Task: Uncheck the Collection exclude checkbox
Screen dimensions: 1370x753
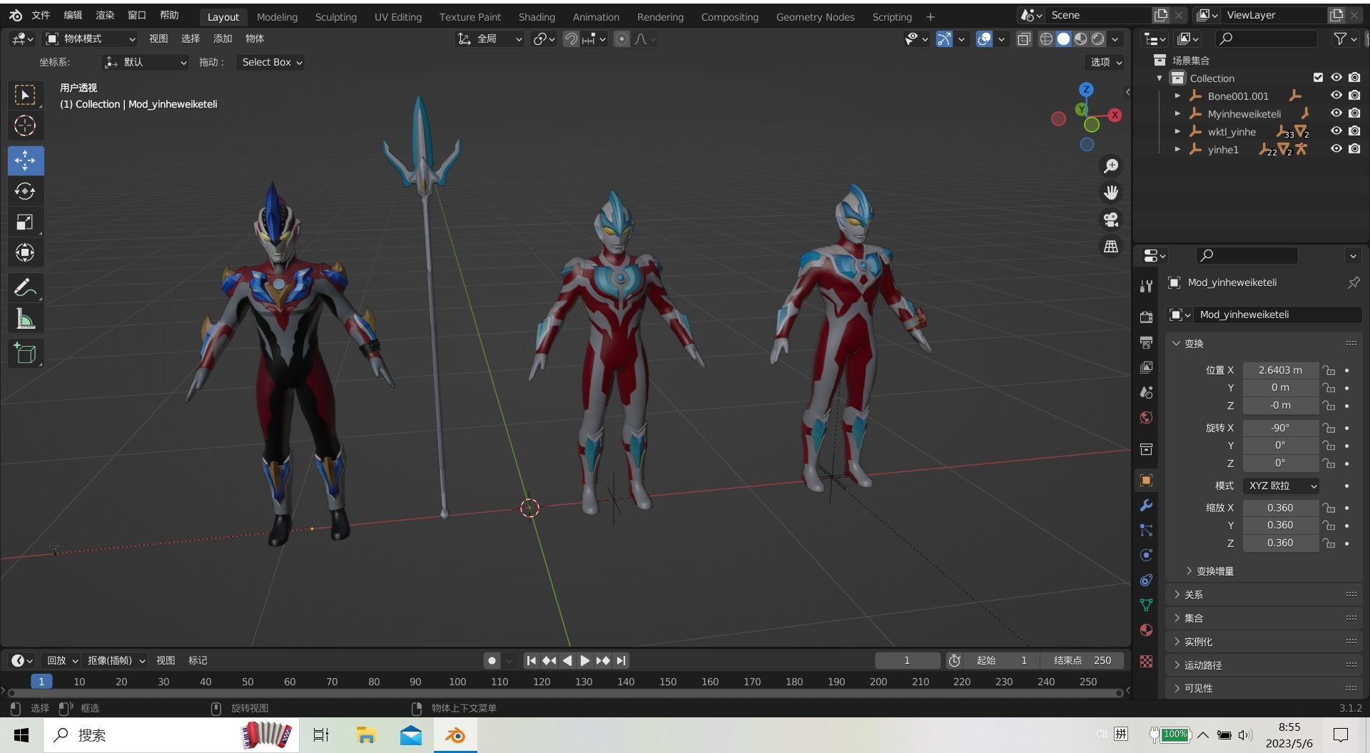Action: click(x=1318, y=78)
